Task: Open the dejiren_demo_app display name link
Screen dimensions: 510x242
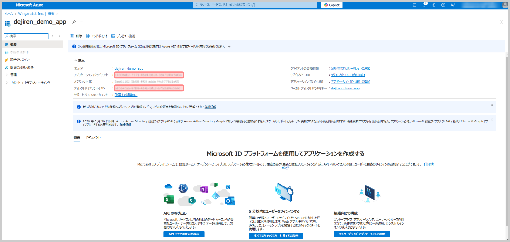Action: (129, 69)
